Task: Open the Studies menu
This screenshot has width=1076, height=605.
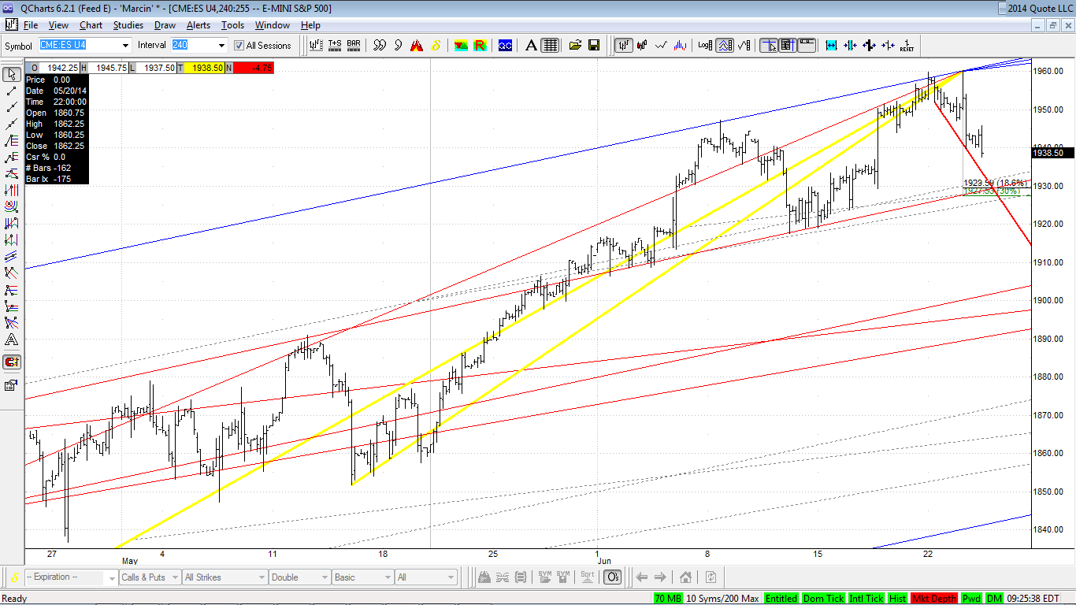Action: pyautogui.click(x=128, y=25)
